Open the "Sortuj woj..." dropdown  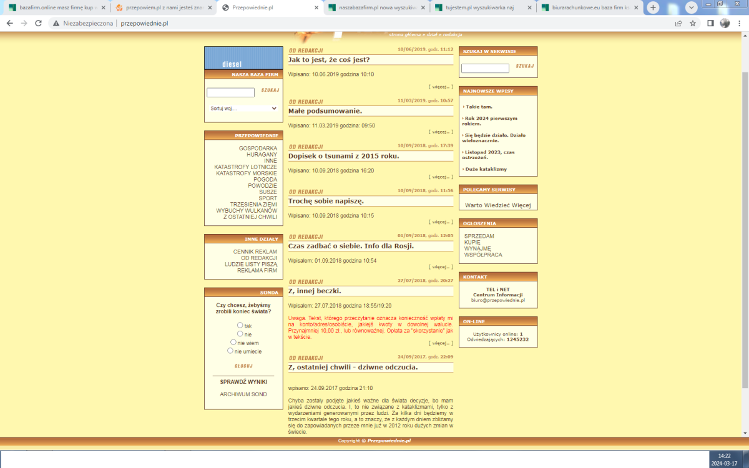(243, 108)
